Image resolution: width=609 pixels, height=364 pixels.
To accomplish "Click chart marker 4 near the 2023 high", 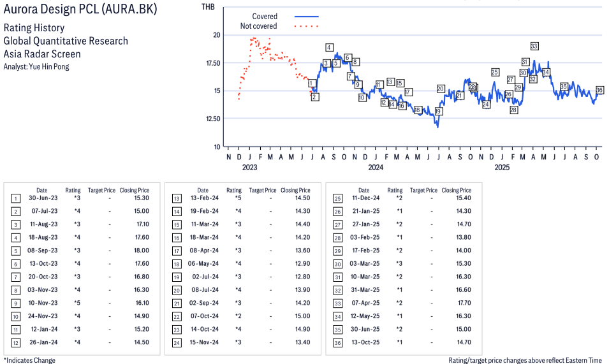I will (329, 47).
